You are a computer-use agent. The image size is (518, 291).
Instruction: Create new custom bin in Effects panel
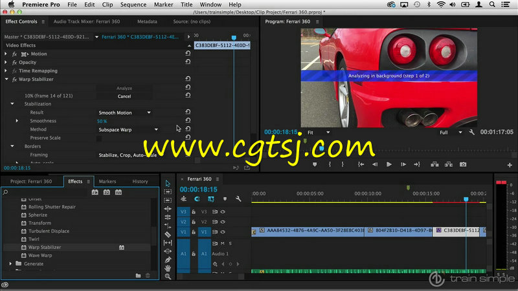pyautogui.click(x=138, y=275)
